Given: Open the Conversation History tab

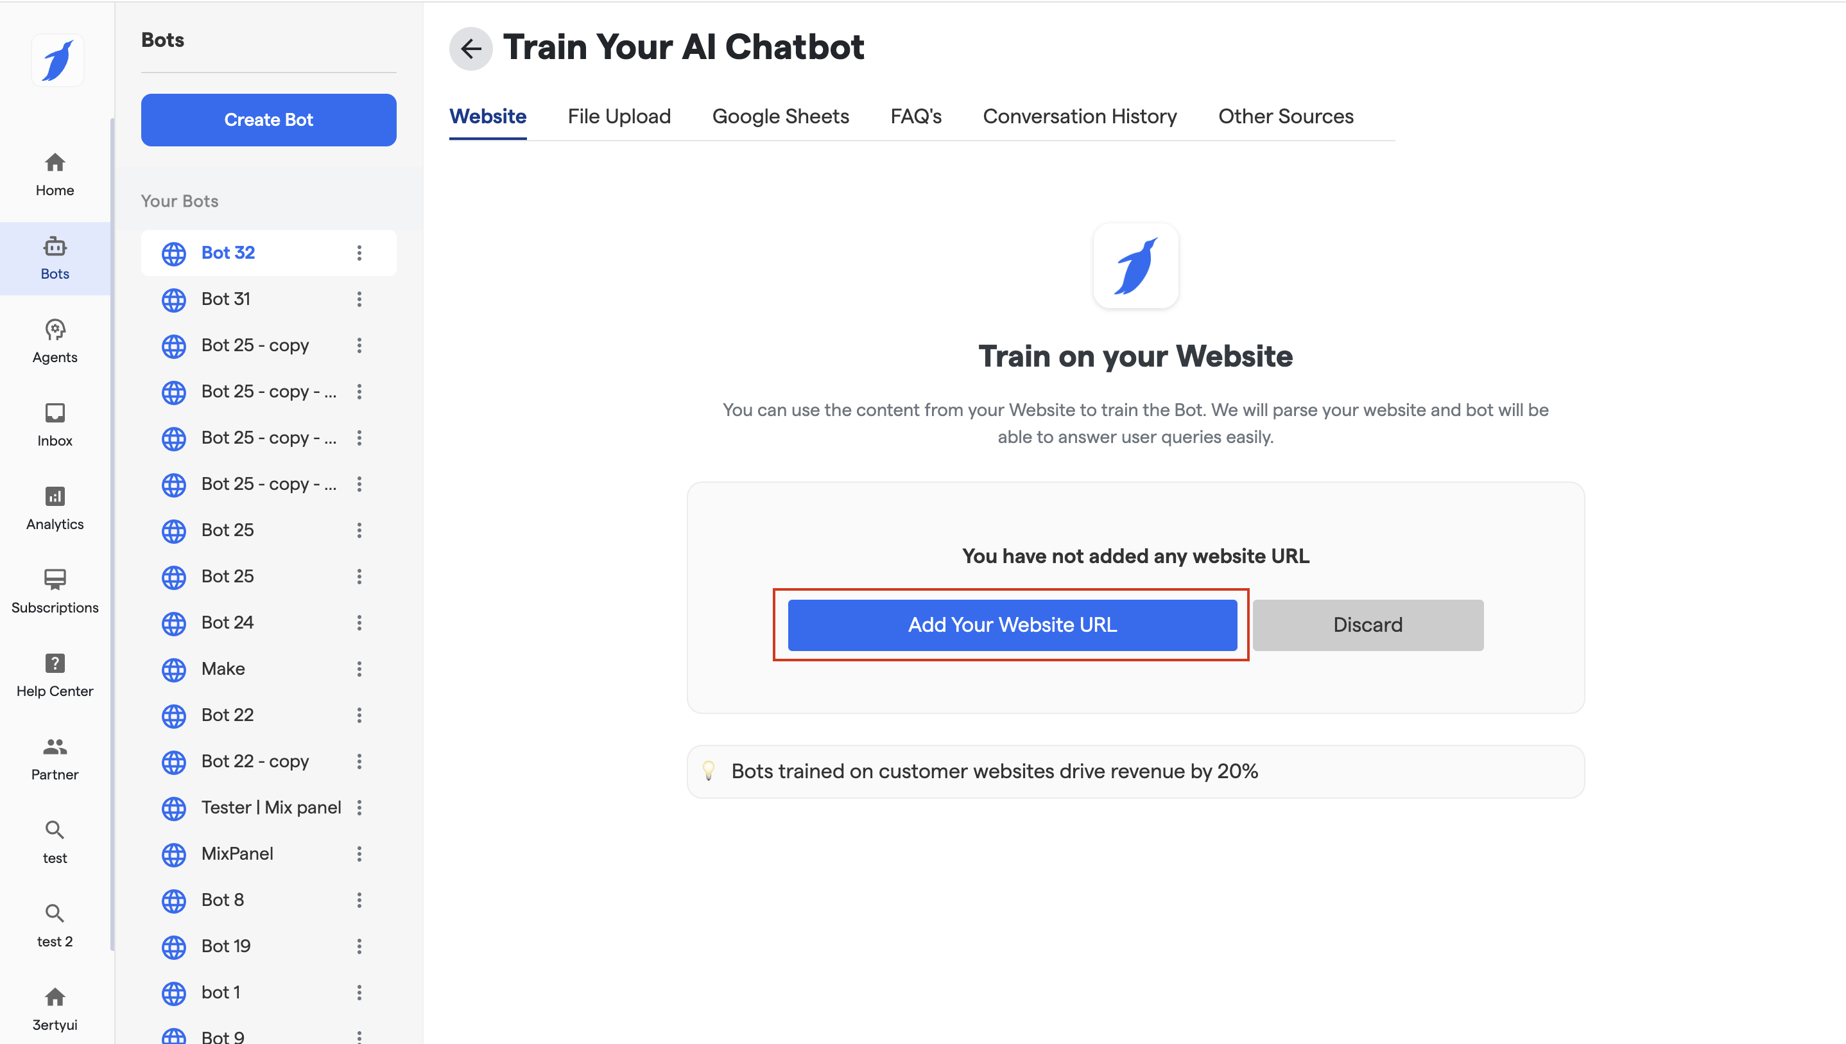Looking at the screenshot, I should click(x=1079, y=116).
